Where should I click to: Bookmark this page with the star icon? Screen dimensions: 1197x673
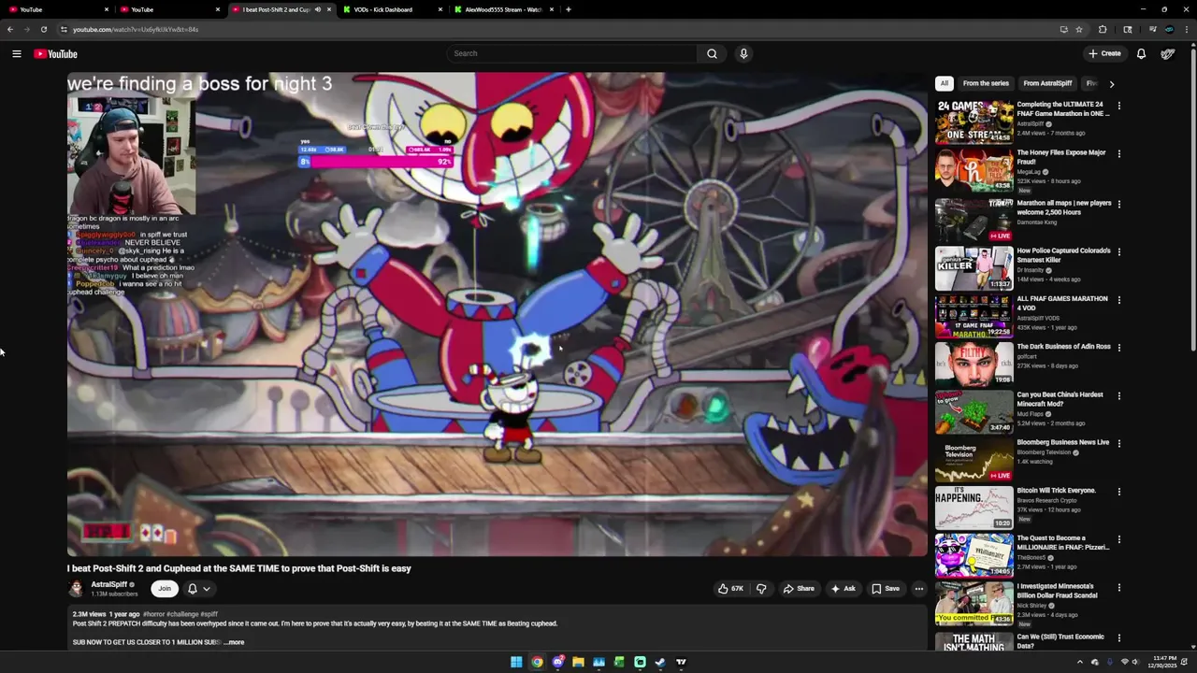tap(1079, 29)
